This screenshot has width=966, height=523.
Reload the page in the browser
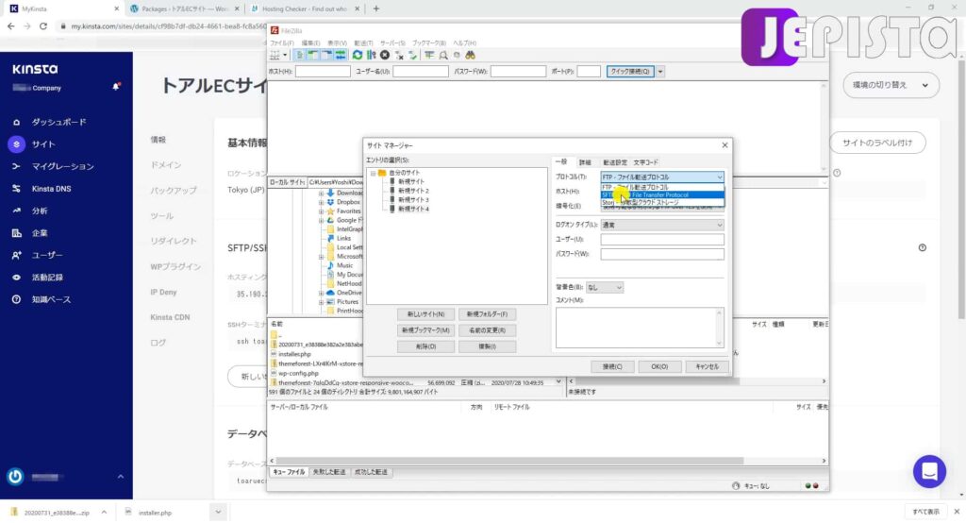pos(43,26)
